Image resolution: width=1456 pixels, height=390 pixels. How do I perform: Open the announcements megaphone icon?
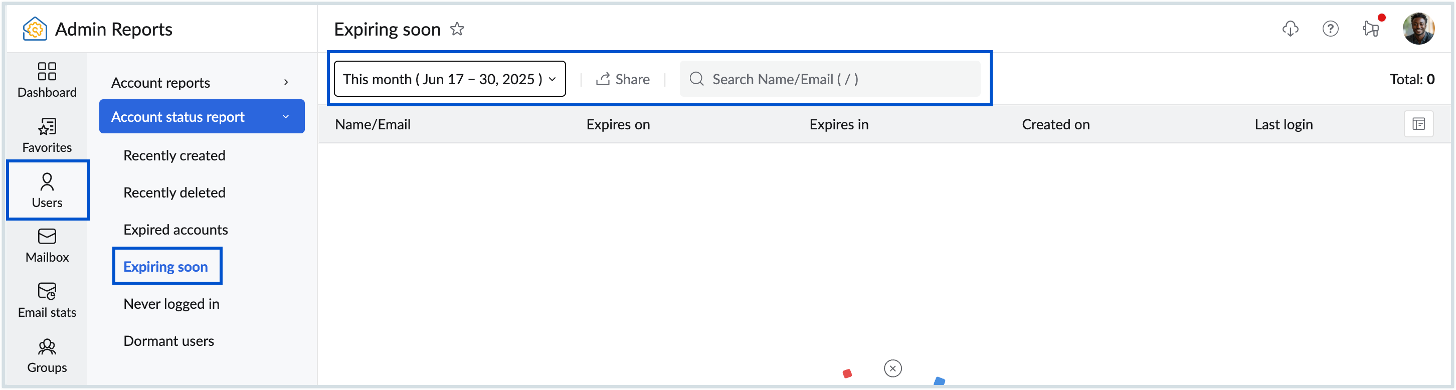tap(1371, 29)
